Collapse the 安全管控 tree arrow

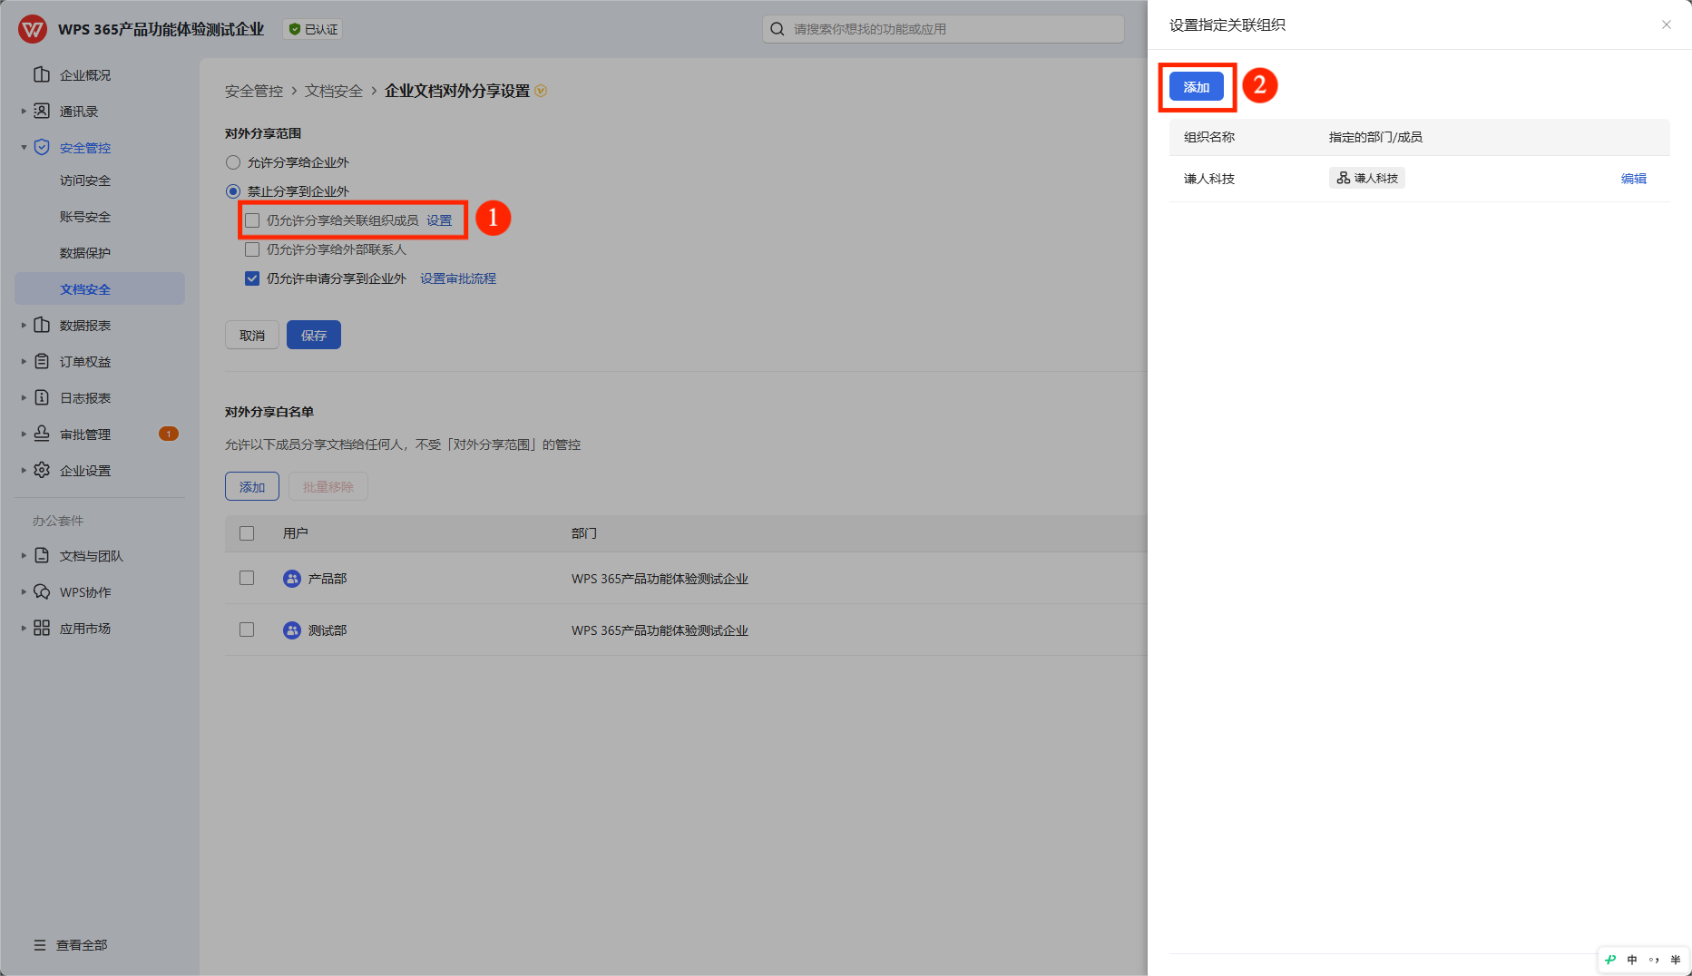tap(24, 147)
